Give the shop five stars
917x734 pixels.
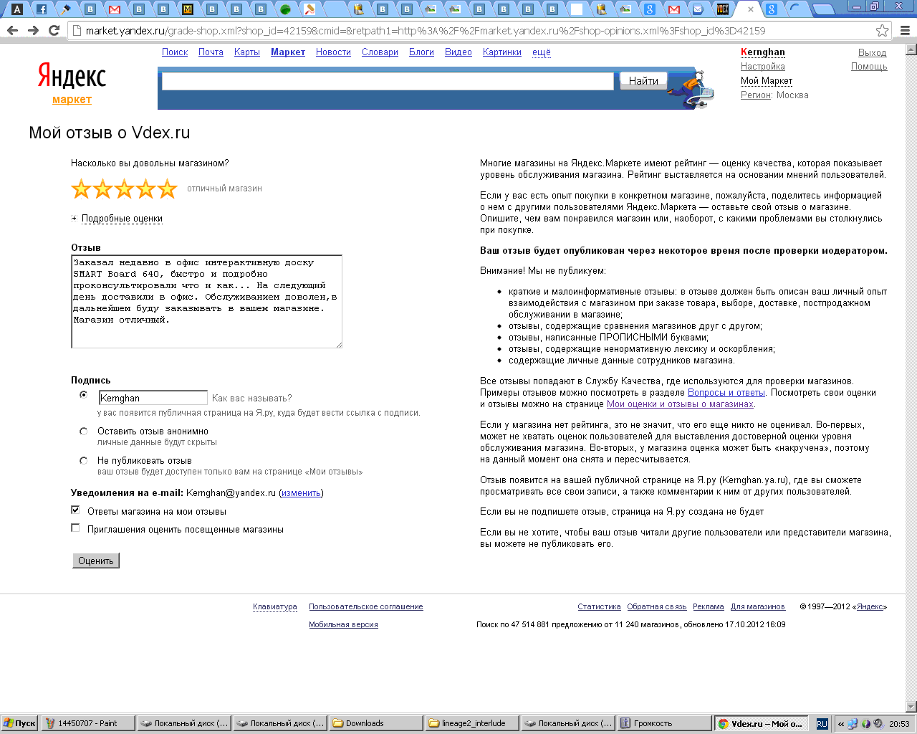167,189
